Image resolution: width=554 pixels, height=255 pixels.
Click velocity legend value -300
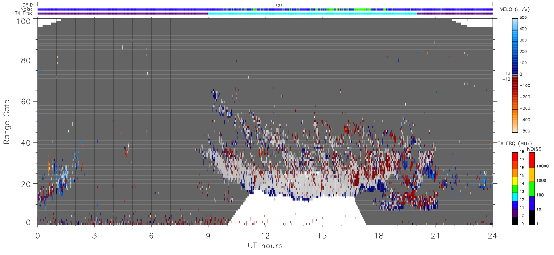tap(524, 108)
